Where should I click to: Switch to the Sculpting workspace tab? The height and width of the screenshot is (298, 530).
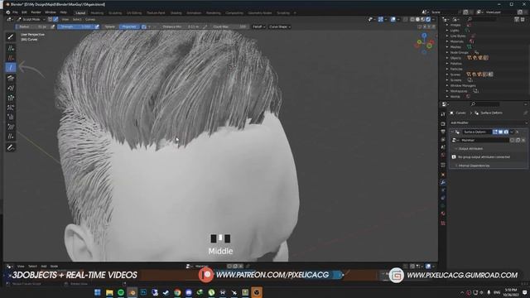(x=115, y=13)
